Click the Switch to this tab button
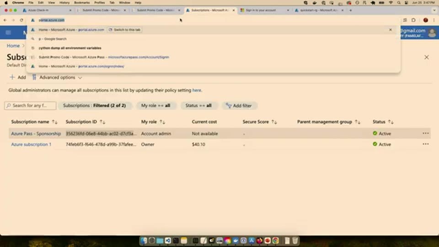 (x=124, y=30)
